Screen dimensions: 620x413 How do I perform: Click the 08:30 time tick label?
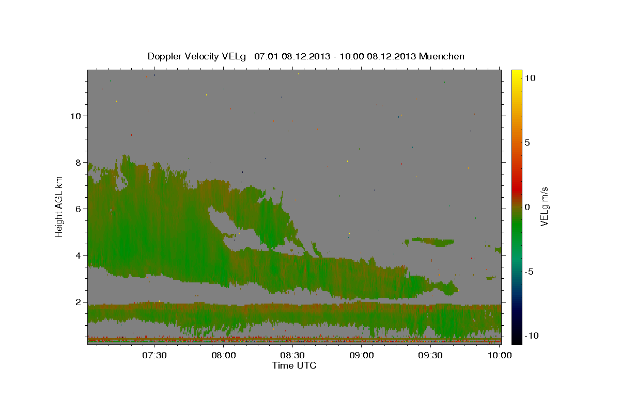[292, 355]
